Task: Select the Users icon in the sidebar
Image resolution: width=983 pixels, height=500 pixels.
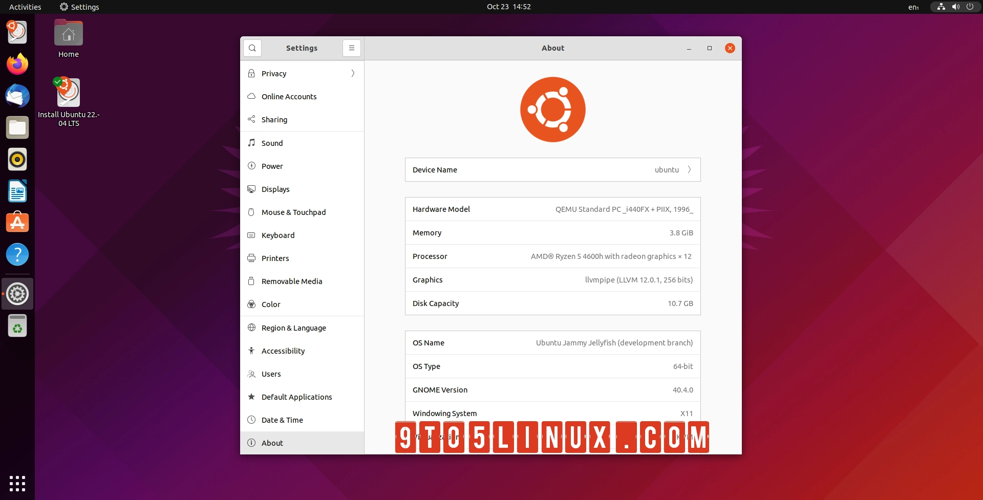Action: tap(251, 374)
